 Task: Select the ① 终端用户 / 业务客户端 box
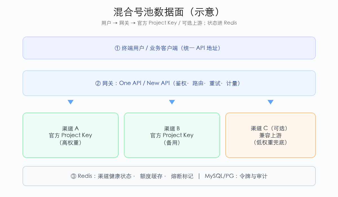pyautogui.click(x=169, y=48)
